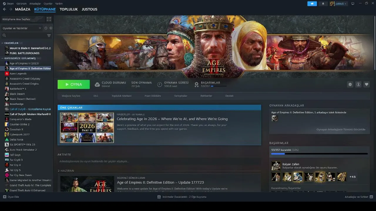
Task: Click Oyun Ekle at the bottom
Action: click(11, 197)
